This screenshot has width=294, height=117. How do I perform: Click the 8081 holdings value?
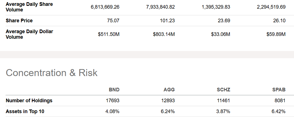[x=280, y=101]
